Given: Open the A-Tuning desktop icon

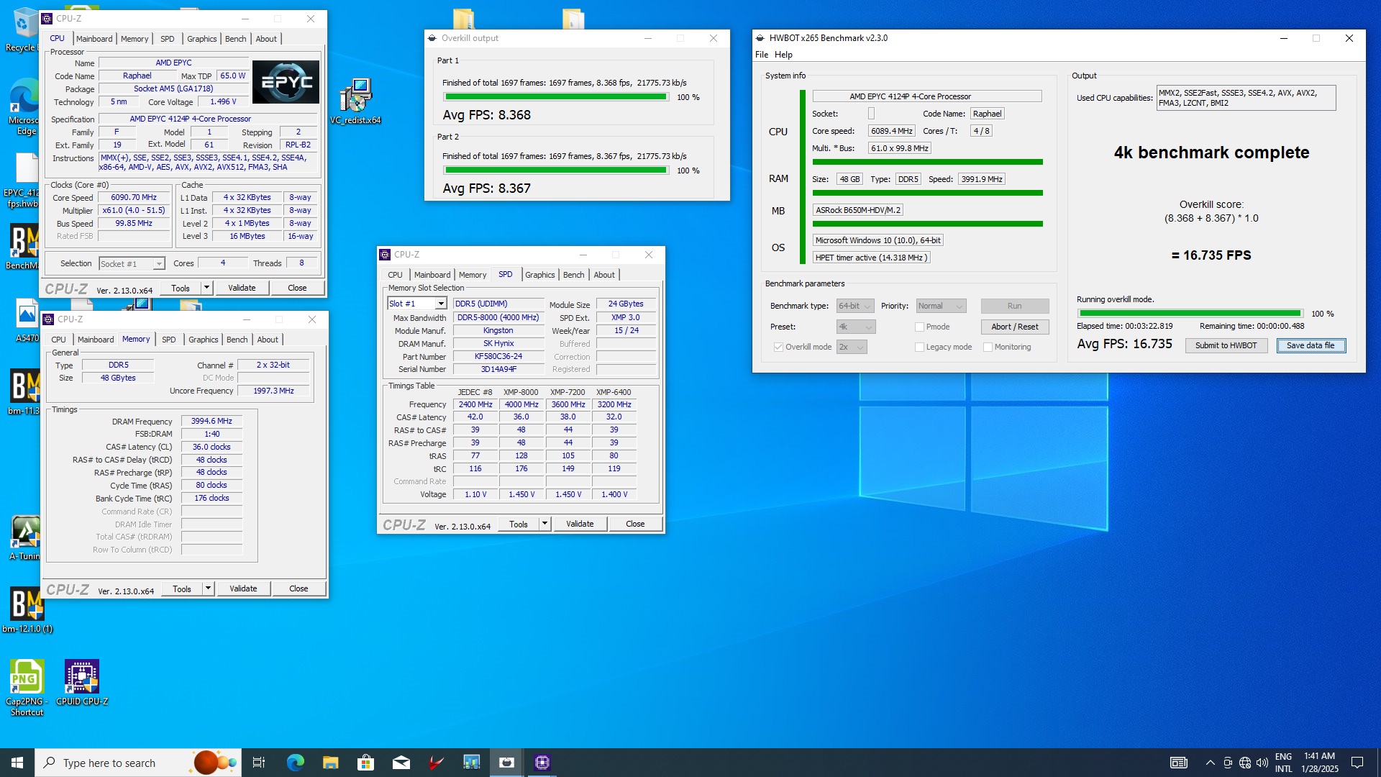Looking at the screenshot, I should coord(25,538).
